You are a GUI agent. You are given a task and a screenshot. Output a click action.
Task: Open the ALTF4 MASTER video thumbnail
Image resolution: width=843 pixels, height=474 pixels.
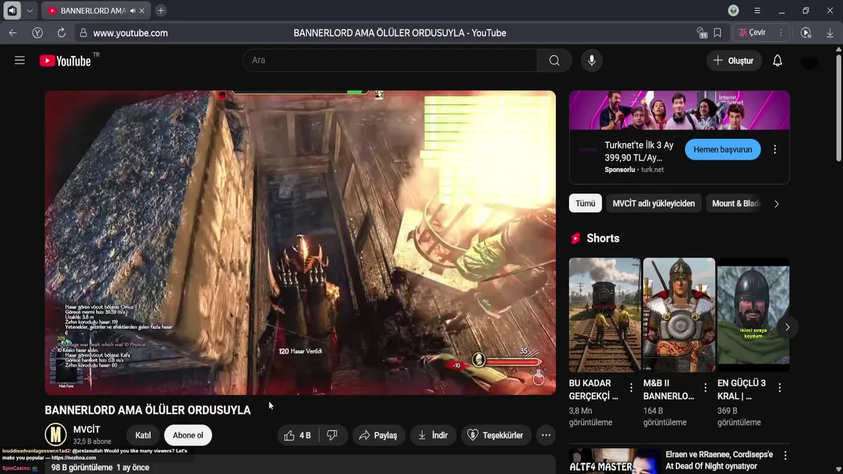[614, 461]
